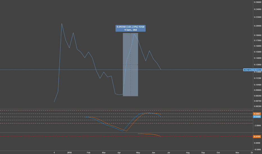The width and height of the screenshot is (262, 154).
Task: Click the 0.08200 price axis label
Action: tap(258, 106)
